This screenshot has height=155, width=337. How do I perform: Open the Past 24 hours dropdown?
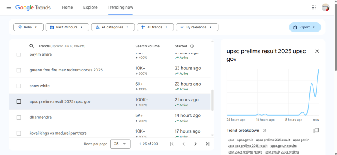click(67, 27)
